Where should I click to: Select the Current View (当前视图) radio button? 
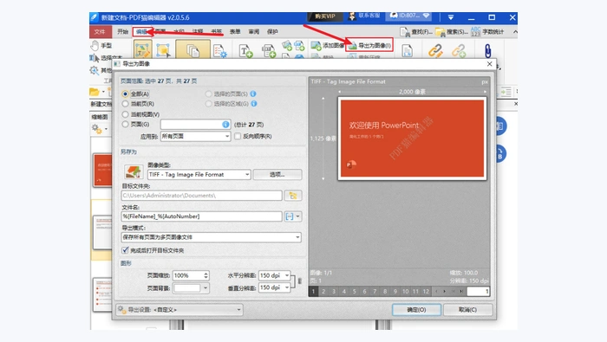pos(125,114)
